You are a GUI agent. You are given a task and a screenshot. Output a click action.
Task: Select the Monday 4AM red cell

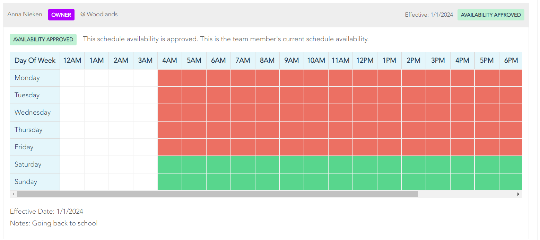(170, 78)
